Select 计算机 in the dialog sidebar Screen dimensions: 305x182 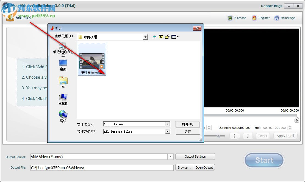(63, 99)
